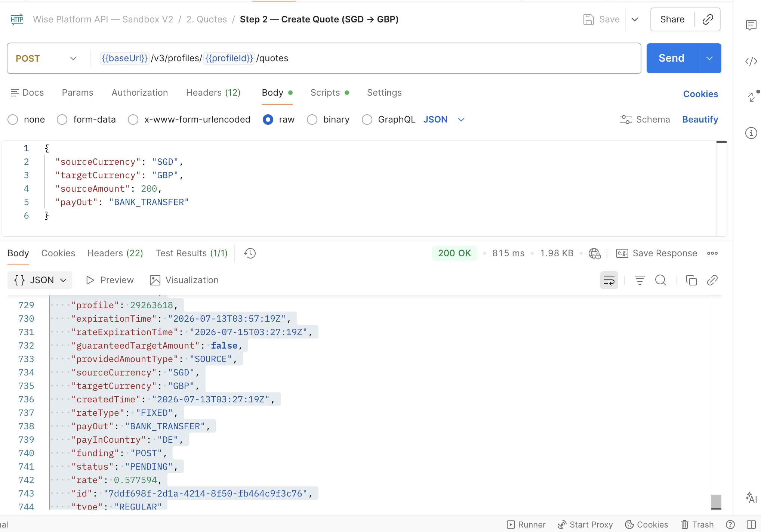Expand the Save options chevron
The height and width of the screenshot is (532, 761).
click(x=635, y=19)
